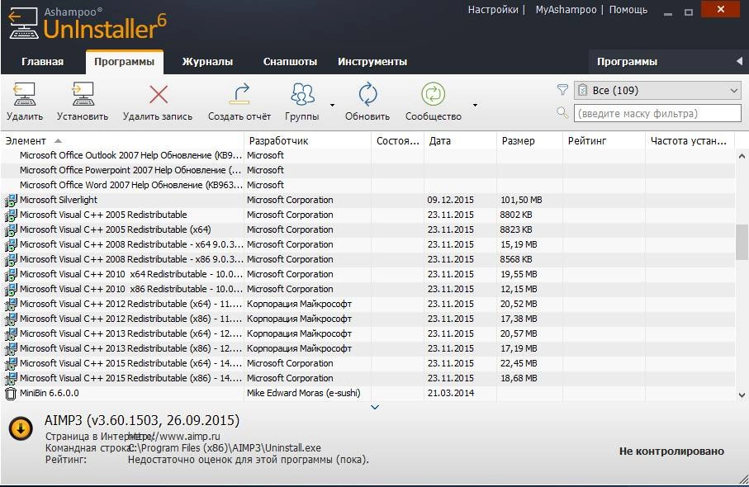Click the Ashampoo UnInstaller logo icon
The image size is (749, 487).
tap(23, 23)
